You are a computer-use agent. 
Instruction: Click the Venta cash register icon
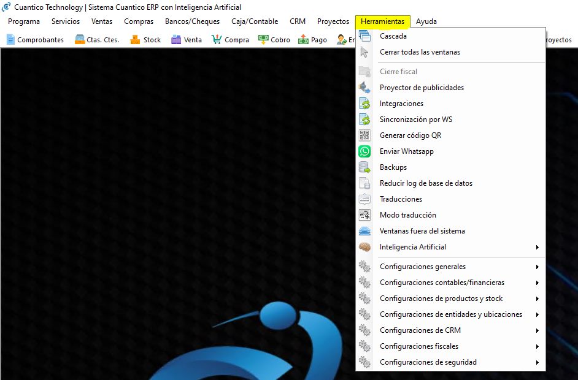click(176, 39)
